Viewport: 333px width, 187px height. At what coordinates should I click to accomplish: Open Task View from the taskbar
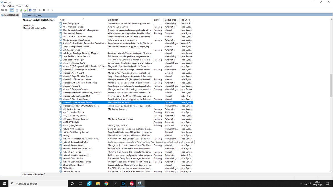pyautogui.click(x=80, y=183)
